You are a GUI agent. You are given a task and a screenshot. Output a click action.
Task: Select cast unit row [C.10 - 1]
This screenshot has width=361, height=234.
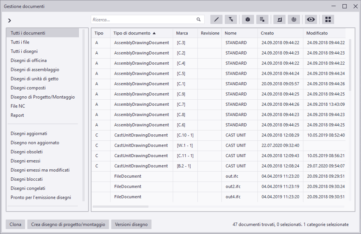pos(218,136)
